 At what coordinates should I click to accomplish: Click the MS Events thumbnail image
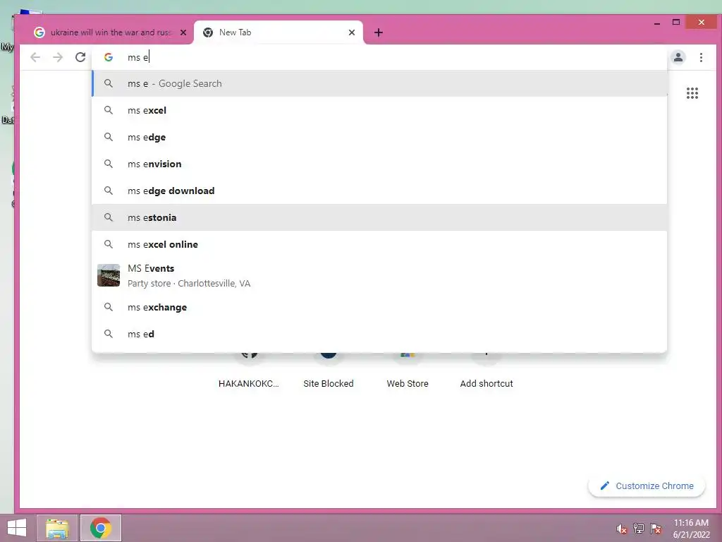(109, 275)
